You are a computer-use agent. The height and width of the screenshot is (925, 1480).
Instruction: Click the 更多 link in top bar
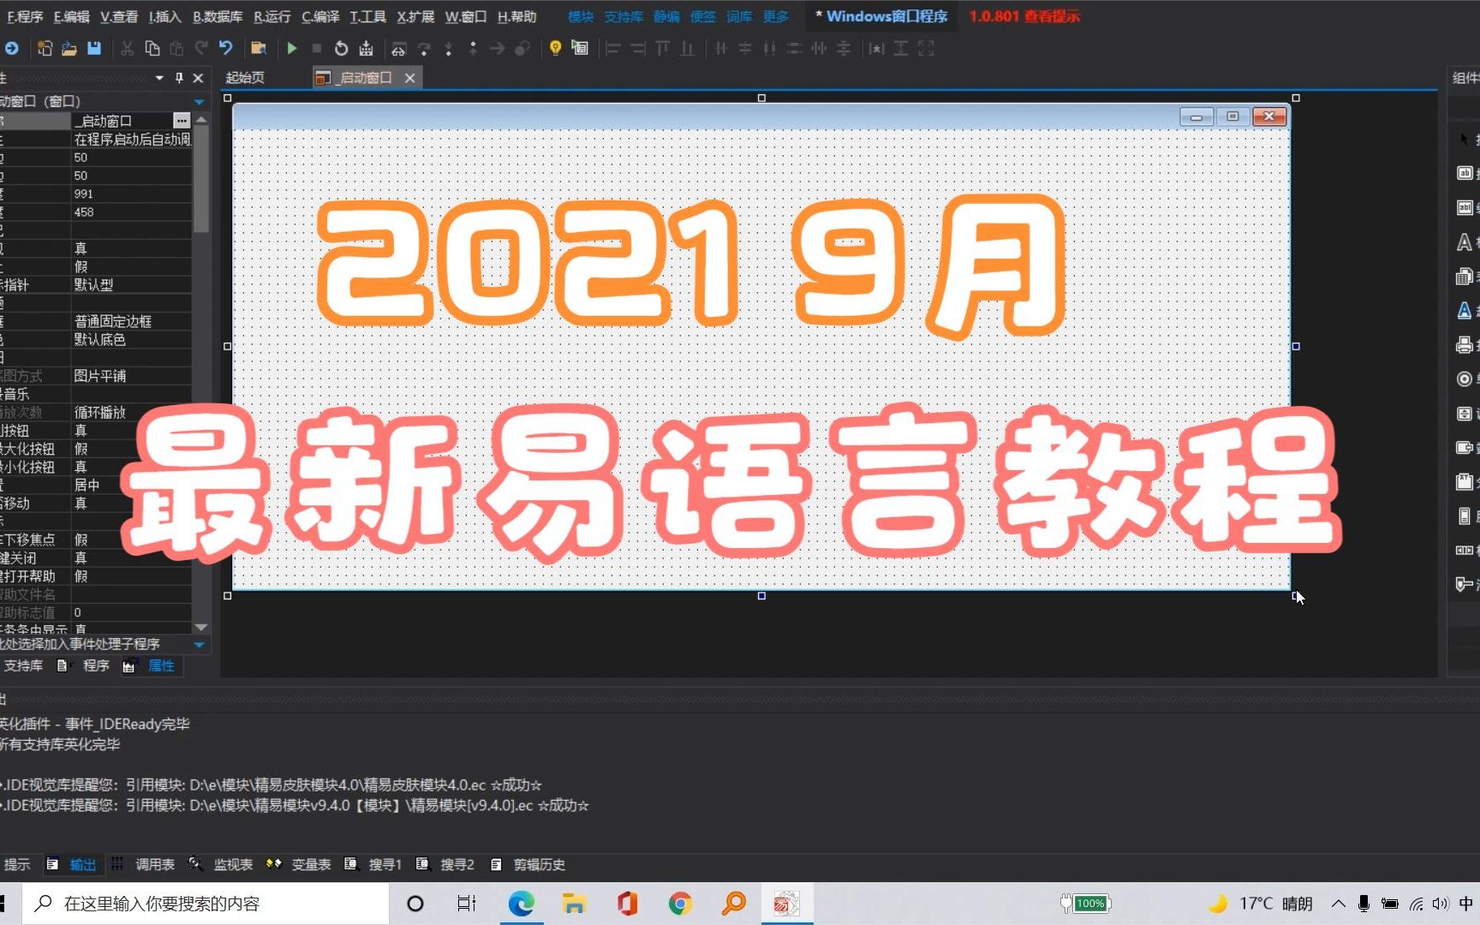[x=776, y=16]
